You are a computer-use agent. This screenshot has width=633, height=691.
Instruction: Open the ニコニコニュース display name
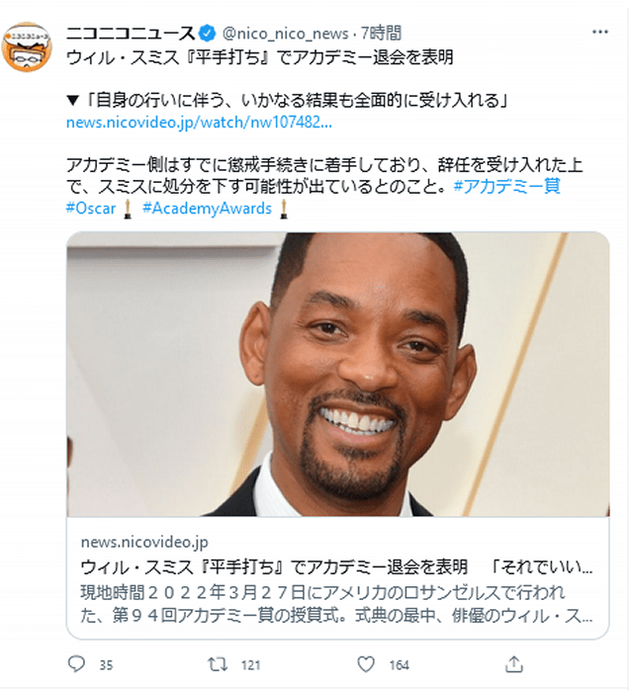pyautogui.click(x=131, y=33)
